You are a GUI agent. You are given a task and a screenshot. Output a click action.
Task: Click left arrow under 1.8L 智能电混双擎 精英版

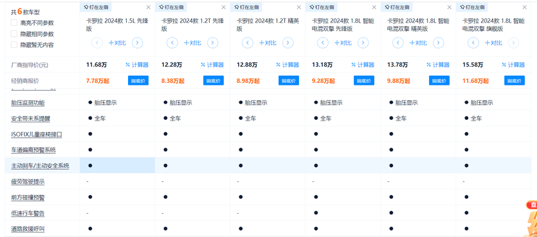(398, 43)
